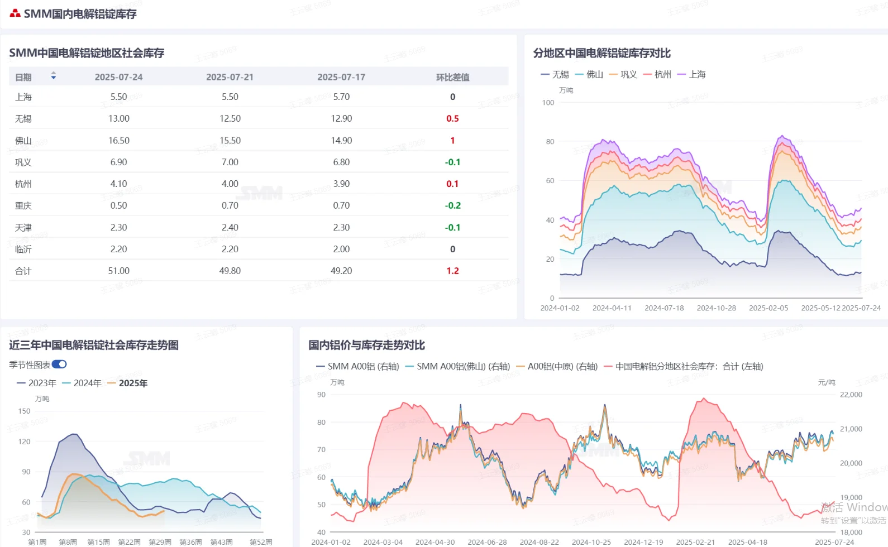The image size is (888, 547).
Task: Select the 合计 row label
Action: click(x=23, y=271)
